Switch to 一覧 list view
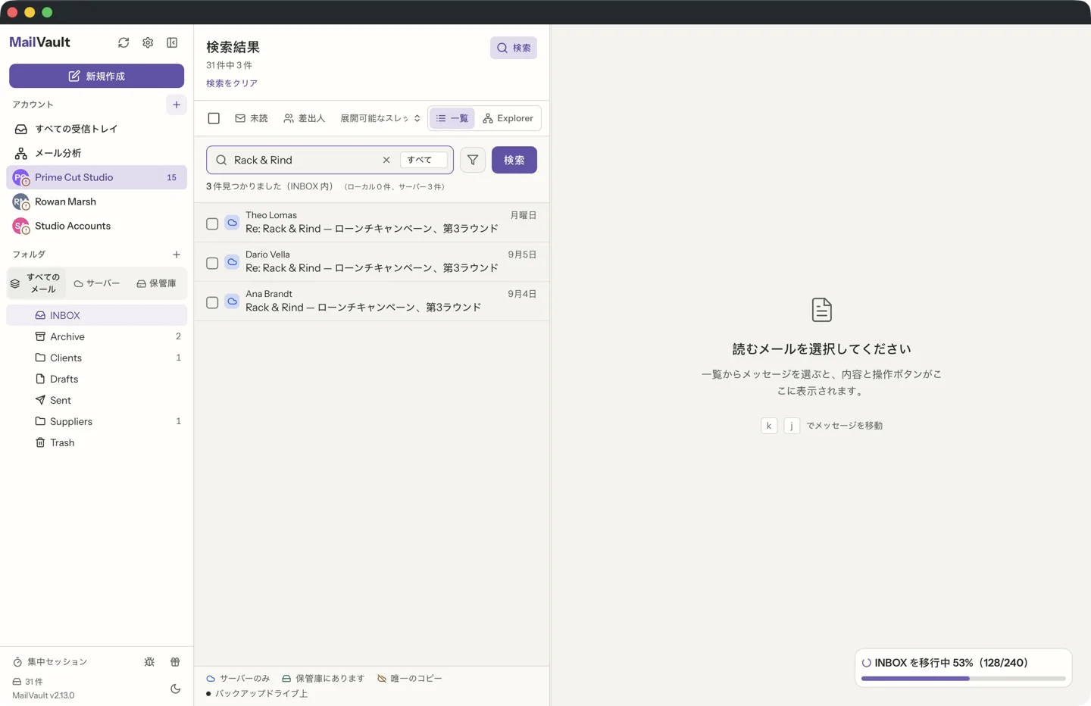Viewport: 1091px width, 706px height. (x=452, y=118)
